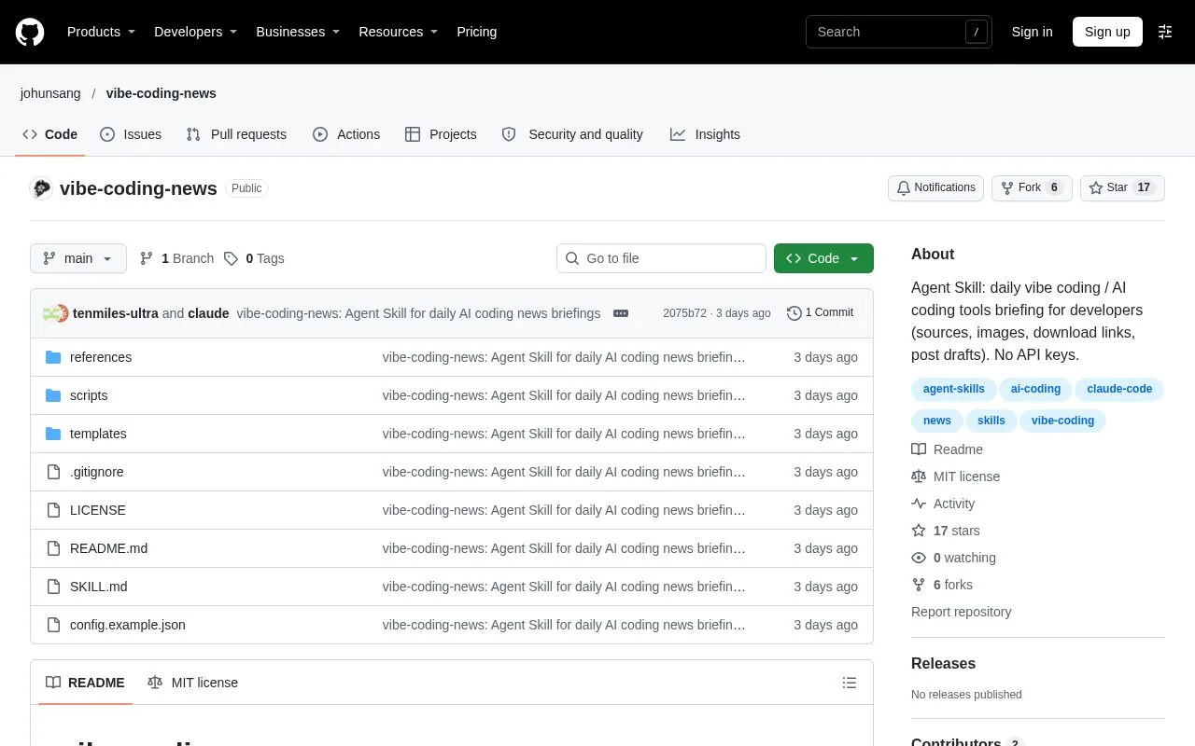Expand the Businesses menu
This screenshot has height=746, width=1195.
pos(298,32)
